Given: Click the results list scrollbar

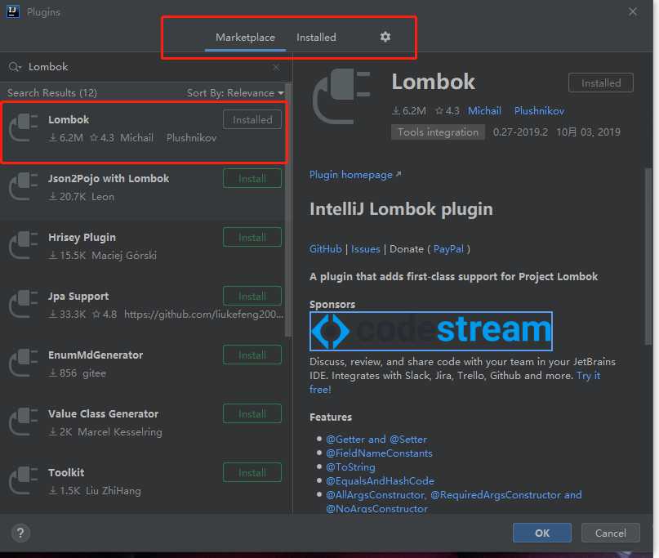Looking at the screenshot, I should (288, 210).
